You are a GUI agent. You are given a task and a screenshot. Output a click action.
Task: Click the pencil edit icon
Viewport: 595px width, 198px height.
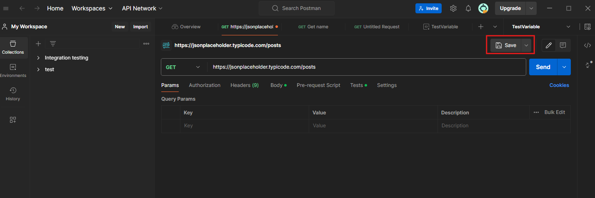click(x=549, y=45)
